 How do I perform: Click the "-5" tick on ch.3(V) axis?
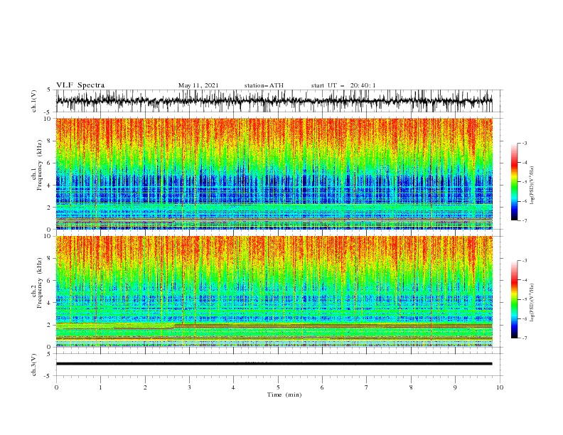[x=48, y=376]
